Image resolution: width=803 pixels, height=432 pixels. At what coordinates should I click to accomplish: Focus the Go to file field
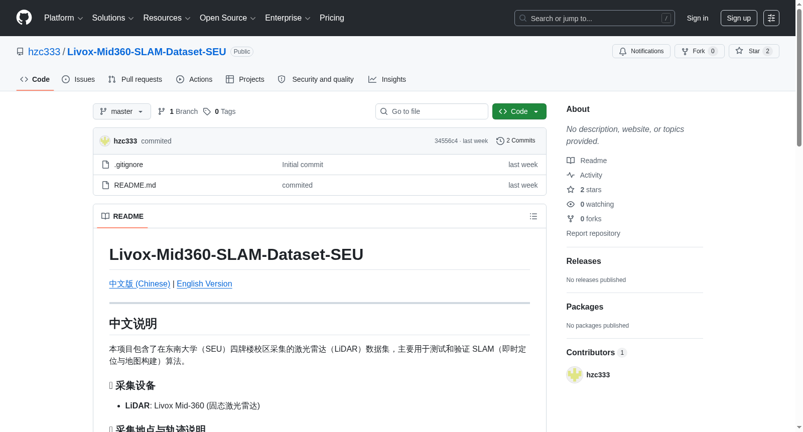tap(432, 111)
